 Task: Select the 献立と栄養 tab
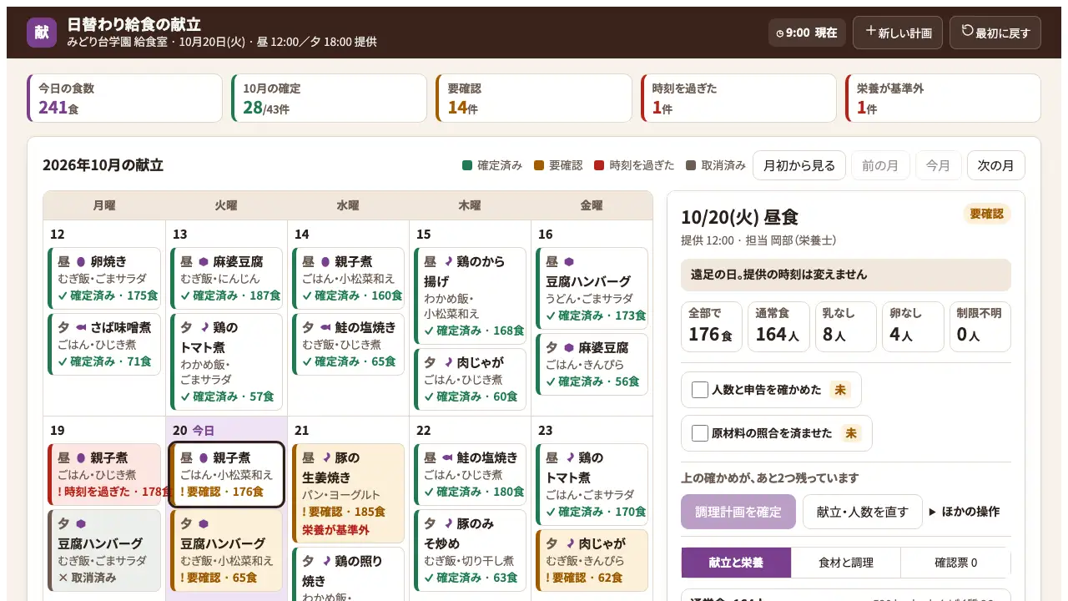coord(736,563)
